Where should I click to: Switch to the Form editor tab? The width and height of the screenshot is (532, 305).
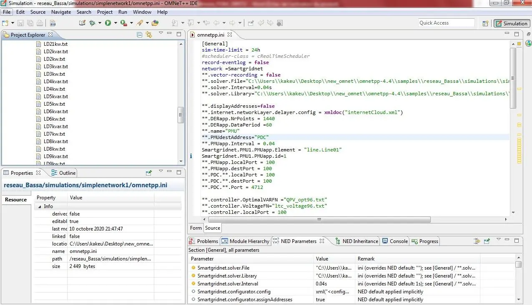click(x=196, y=228)
